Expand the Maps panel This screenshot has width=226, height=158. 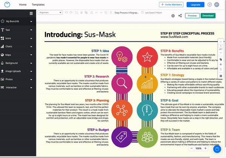coord(18,55)
